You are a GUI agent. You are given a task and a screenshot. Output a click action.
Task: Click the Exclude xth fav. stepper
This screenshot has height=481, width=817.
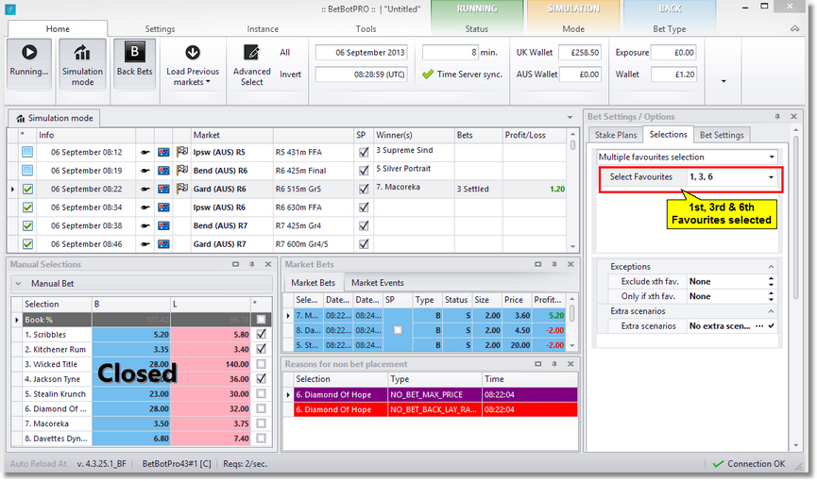pyautogui.click(x=772, y=281)
